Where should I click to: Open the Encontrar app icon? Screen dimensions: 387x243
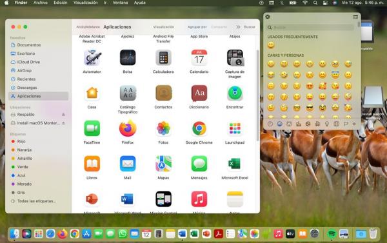pyautogui.click(x=235, y=93)
